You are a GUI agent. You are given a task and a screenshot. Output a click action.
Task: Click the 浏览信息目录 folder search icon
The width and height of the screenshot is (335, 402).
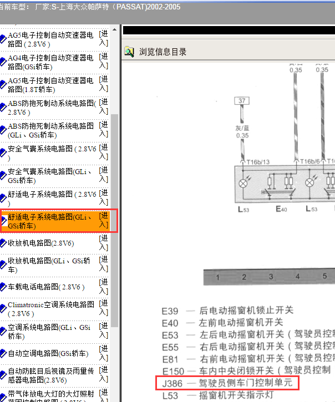tap(129, 52)
